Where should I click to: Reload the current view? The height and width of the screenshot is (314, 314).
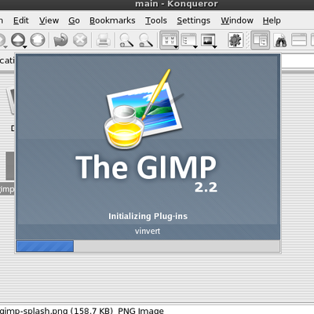click(60, 40)
